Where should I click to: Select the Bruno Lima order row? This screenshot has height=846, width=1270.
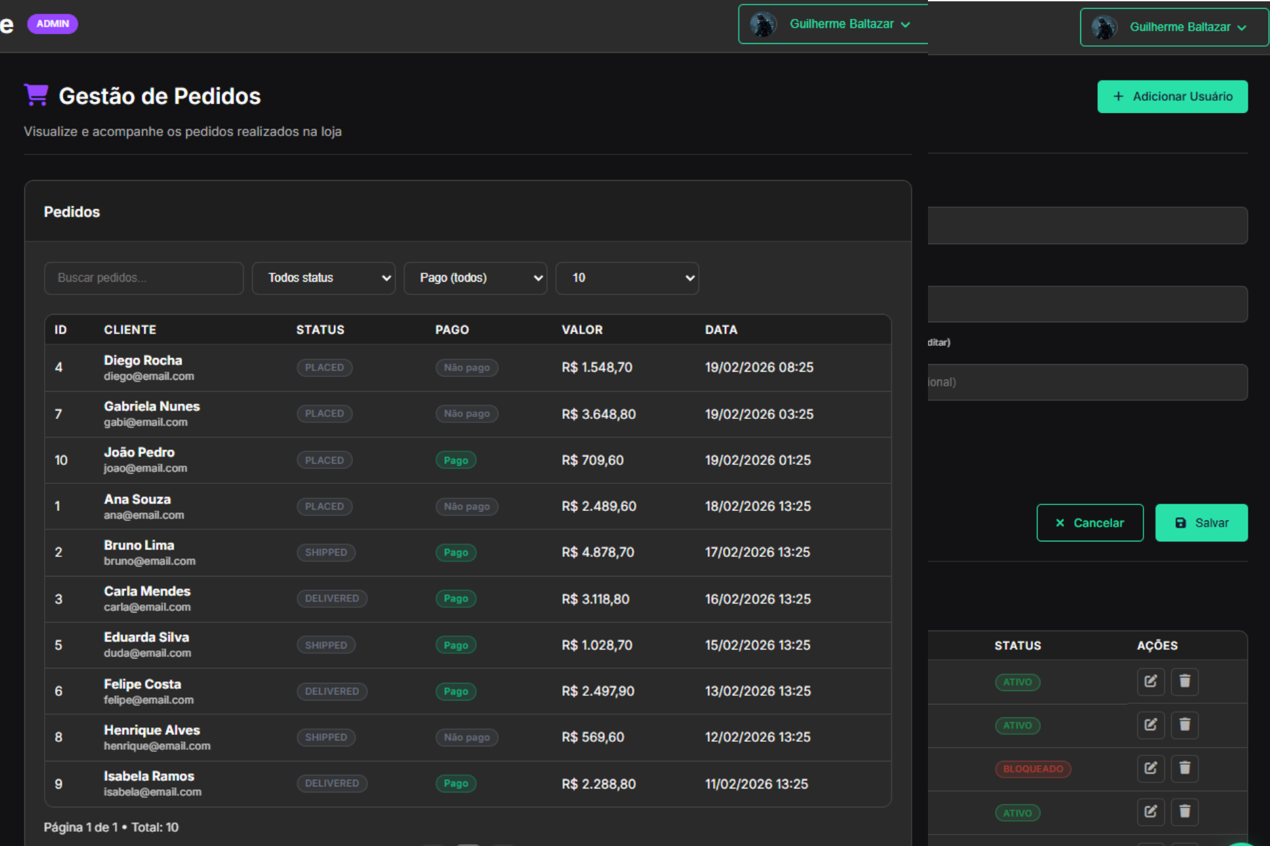point(468,553)
